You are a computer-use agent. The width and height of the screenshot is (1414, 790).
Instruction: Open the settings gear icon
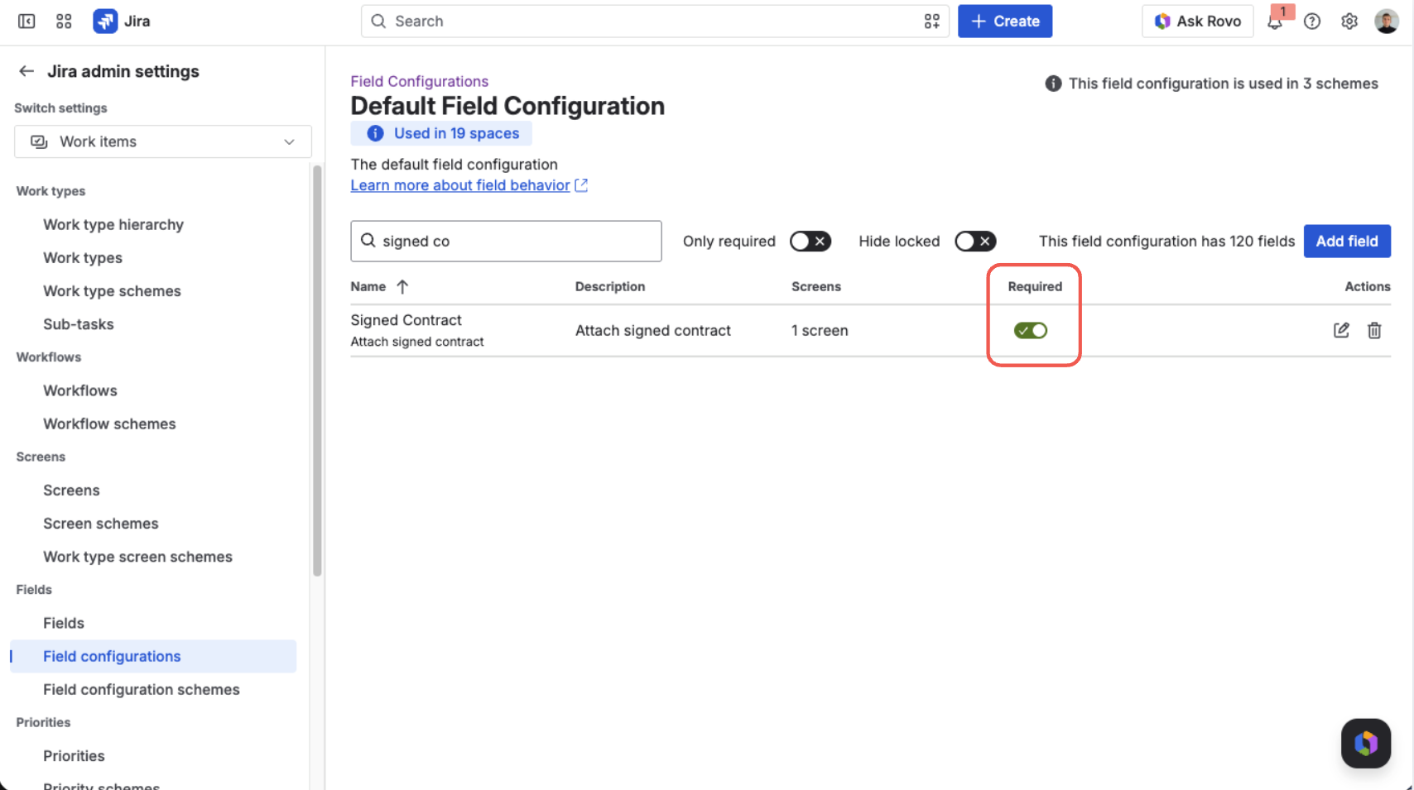[x=1349, y=22]
